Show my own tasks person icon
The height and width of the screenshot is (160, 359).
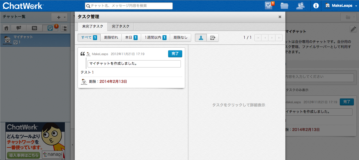point(201,38)
